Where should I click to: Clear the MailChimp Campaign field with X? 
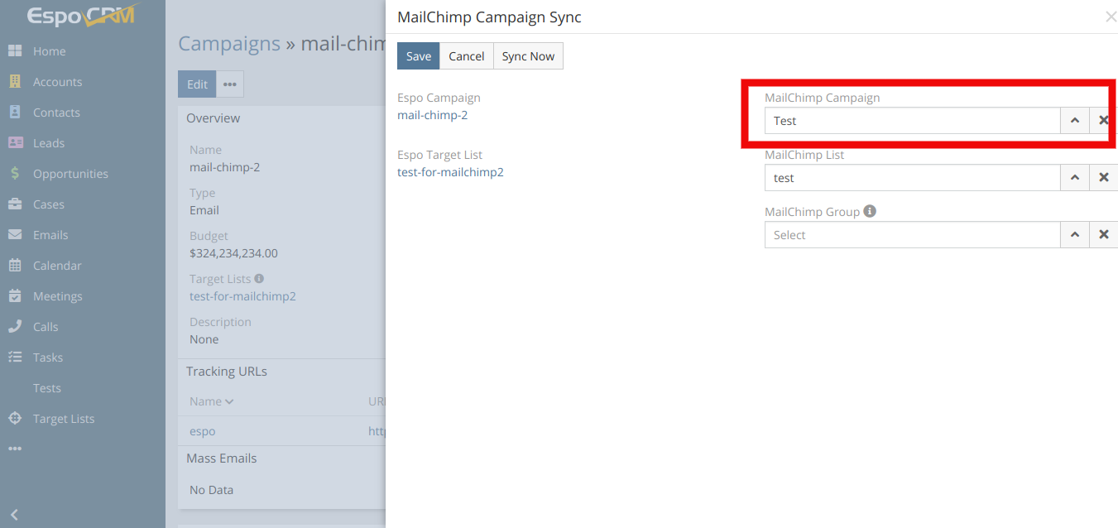pos(1103,121)
